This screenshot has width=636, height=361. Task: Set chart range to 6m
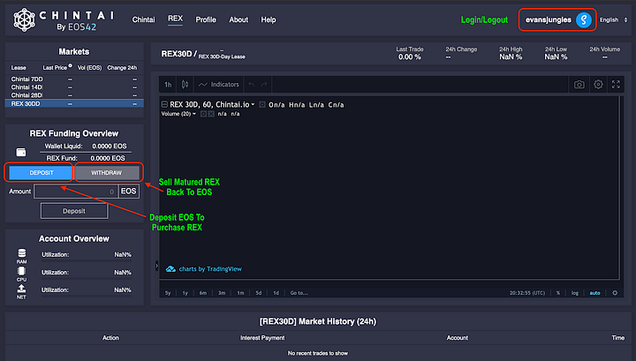point(203,292)
